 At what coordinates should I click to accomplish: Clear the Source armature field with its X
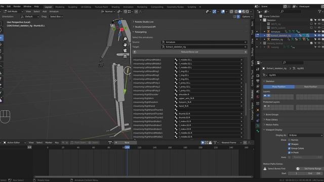(x=245, y=42)
